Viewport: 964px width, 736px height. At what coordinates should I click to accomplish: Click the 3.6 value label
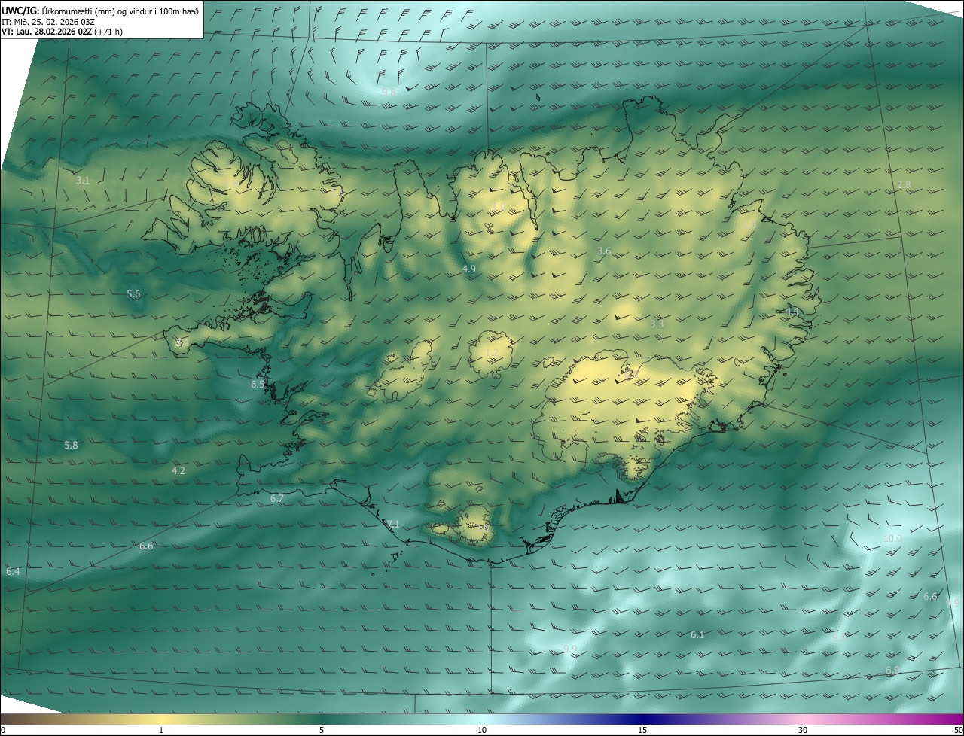604,251
